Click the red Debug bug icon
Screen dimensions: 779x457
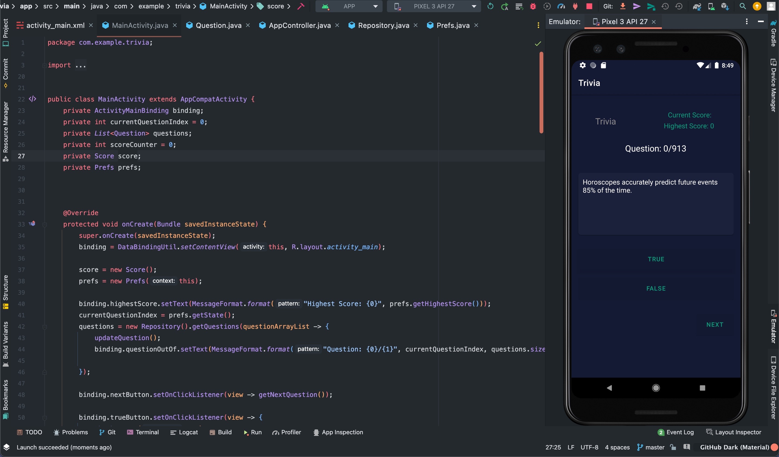pos(533,6)
